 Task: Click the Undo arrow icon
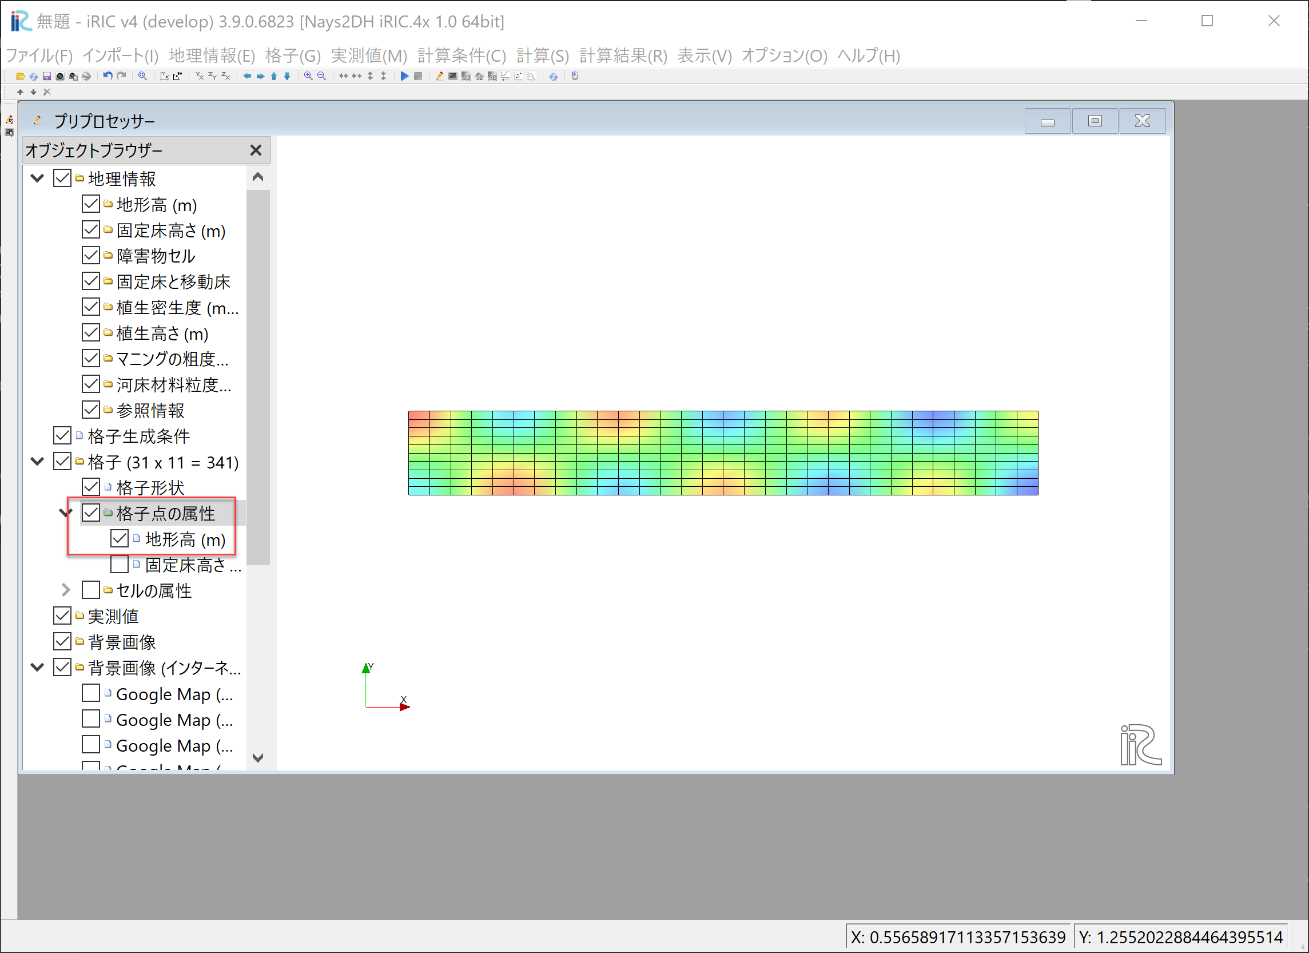[x=108, y=76]
